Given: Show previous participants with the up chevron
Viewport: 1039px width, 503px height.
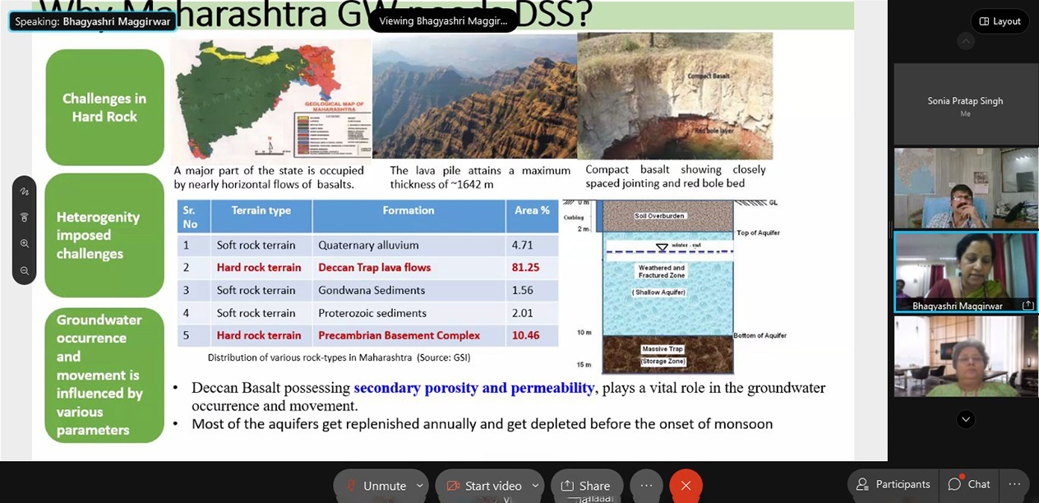Looking at the screenshot, I should (966, 41).
